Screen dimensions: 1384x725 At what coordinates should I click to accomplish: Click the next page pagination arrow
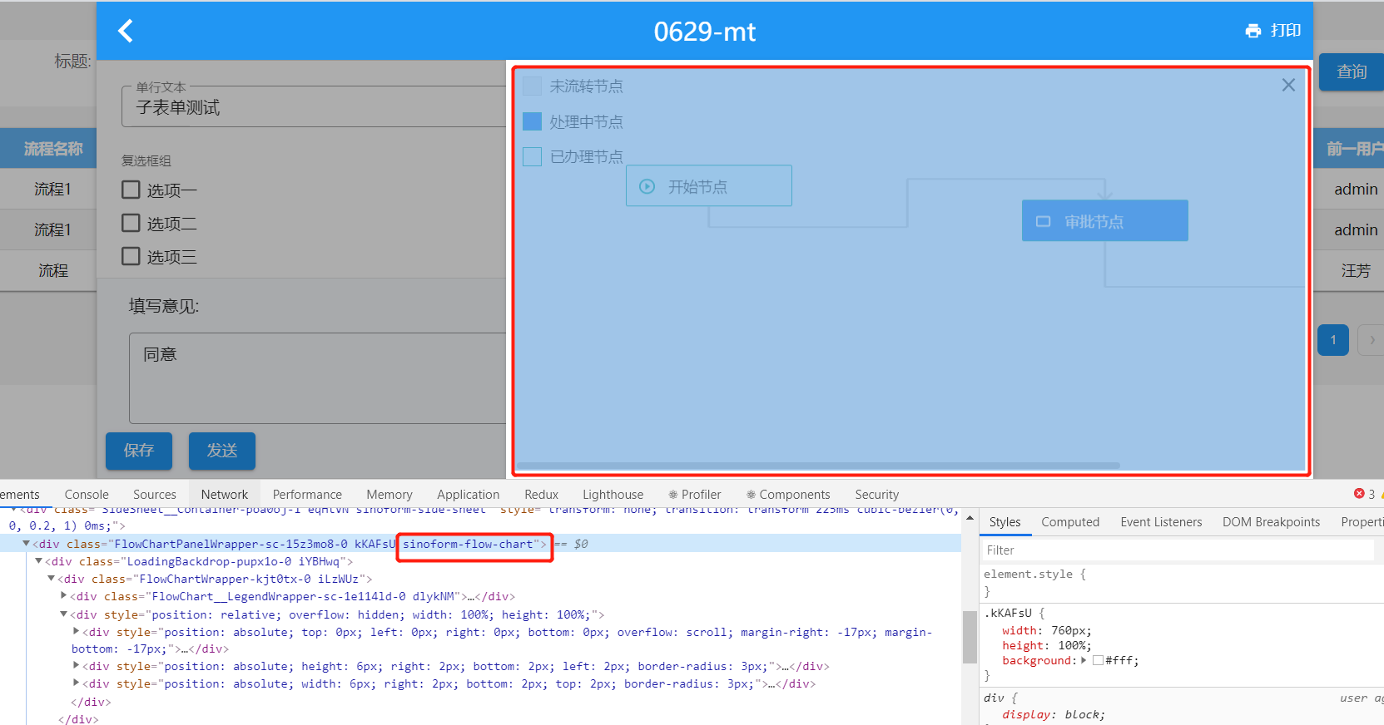coord(1371,339)
